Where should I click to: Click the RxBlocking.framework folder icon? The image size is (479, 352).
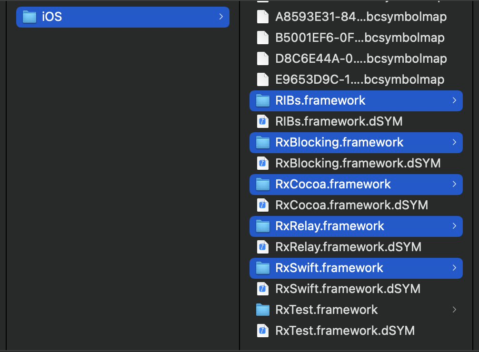pyautogui.click(x=263, y=143)
